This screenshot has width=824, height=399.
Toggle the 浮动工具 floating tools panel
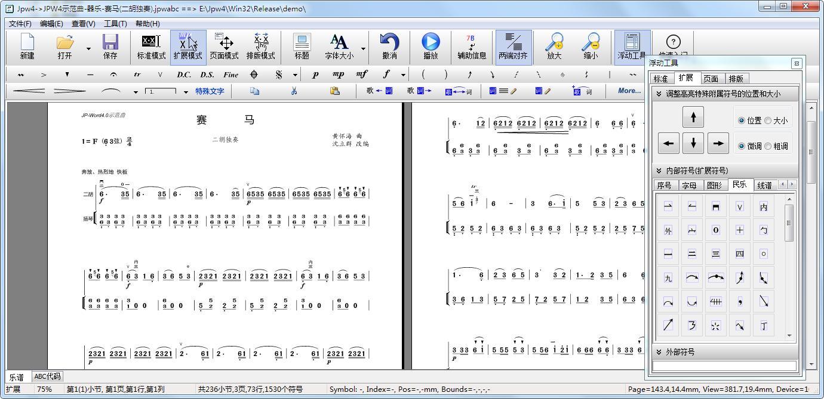(632, 47)
